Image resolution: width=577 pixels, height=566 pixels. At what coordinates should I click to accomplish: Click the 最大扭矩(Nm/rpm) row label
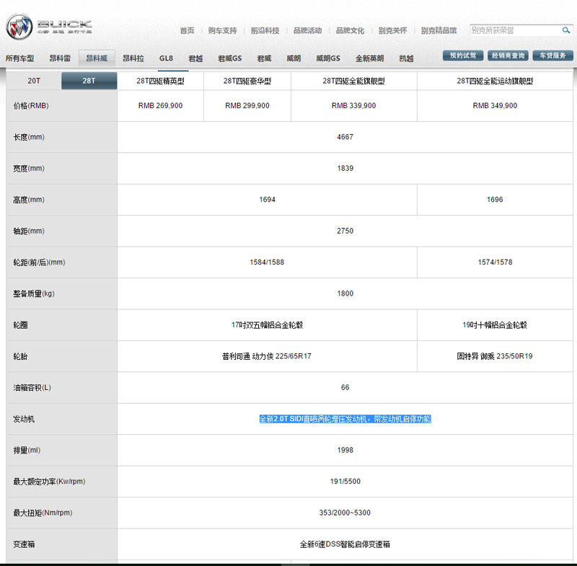pos(43,513)
